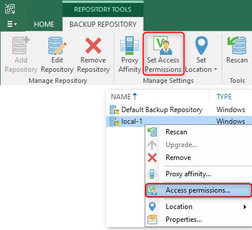This screenshot has height=230, width=252.
Task: Click the red X icon beside Remove
Action: tap(152, 158)
